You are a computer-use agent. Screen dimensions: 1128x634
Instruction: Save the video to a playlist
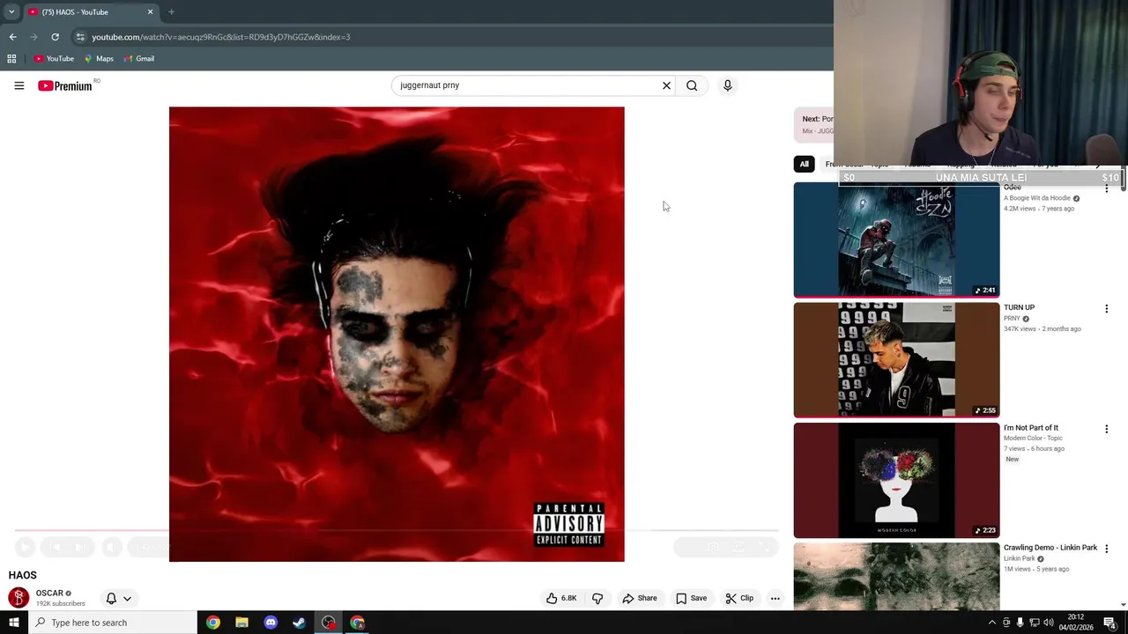(692, 598)
